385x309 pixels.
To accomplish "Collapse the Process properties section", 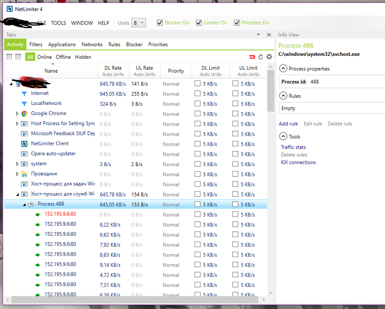I will [x=283, y=68].
